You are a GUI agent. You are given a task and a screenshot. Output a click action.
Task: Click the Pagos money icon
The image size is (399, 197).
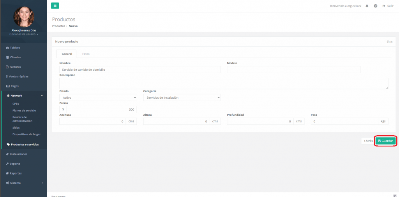8,86
